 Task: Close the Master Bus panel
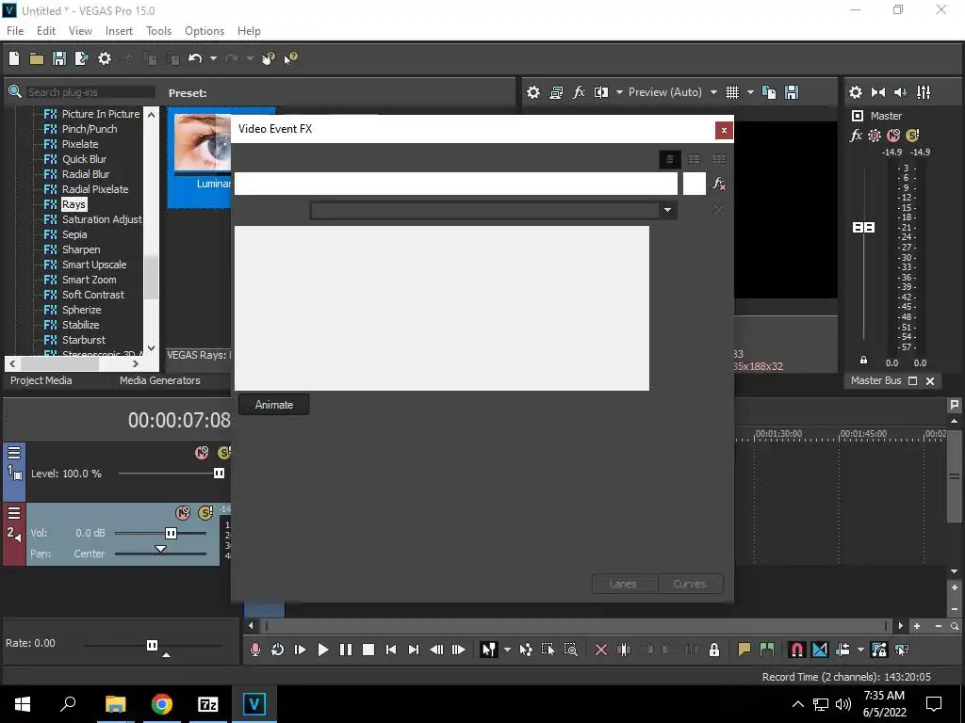(930, 381)
